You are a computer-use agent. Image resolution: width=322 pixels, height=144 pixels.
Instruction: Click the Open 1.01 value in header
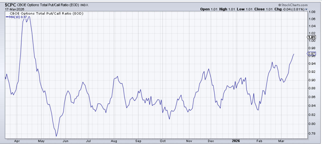(x=209, y=9)
